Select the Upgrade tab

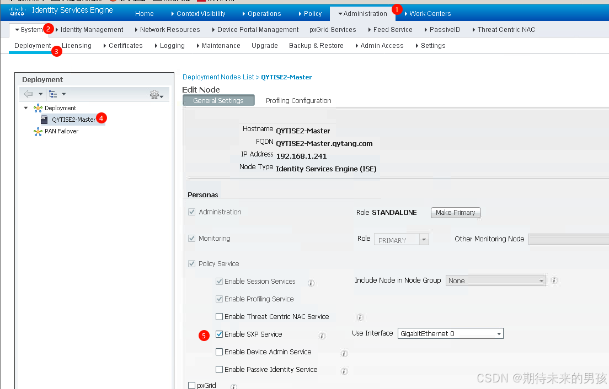(264, 45)
